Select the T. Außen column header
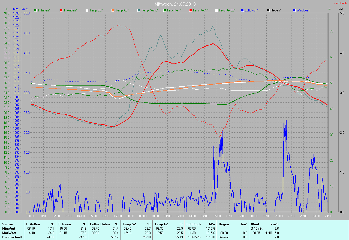Screen dimensions: 349x240 coord(33,224)
